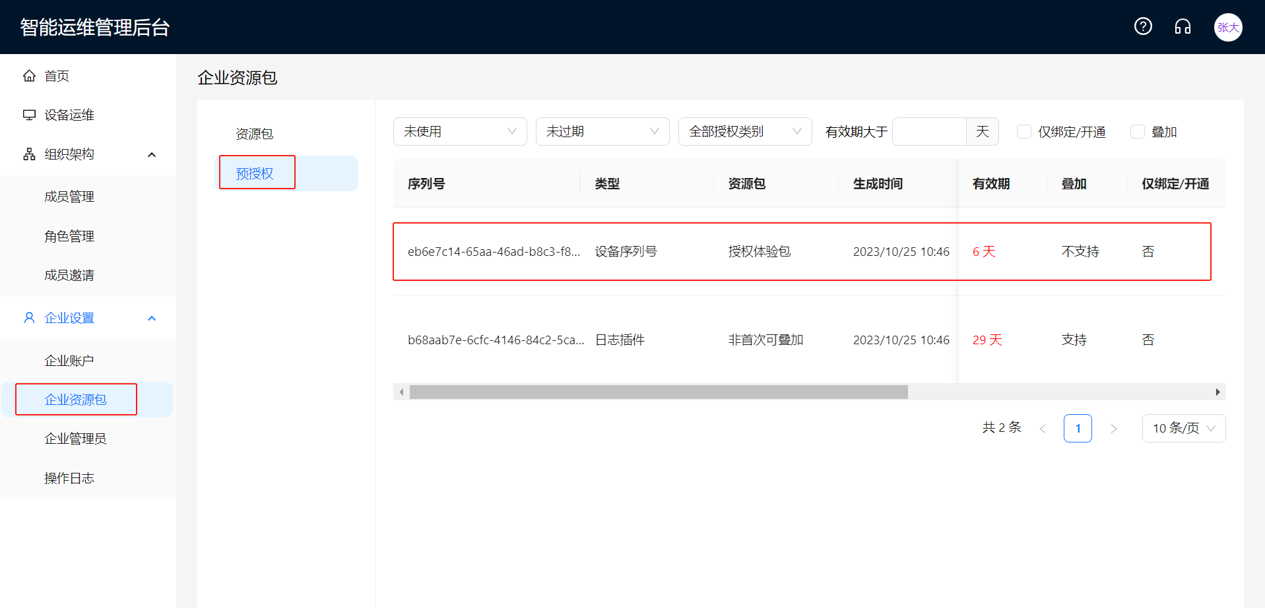Screen dimensions: 1265x608
Task: Open the 全部授权类别 dropdown
Action: (x=745, y=132)
